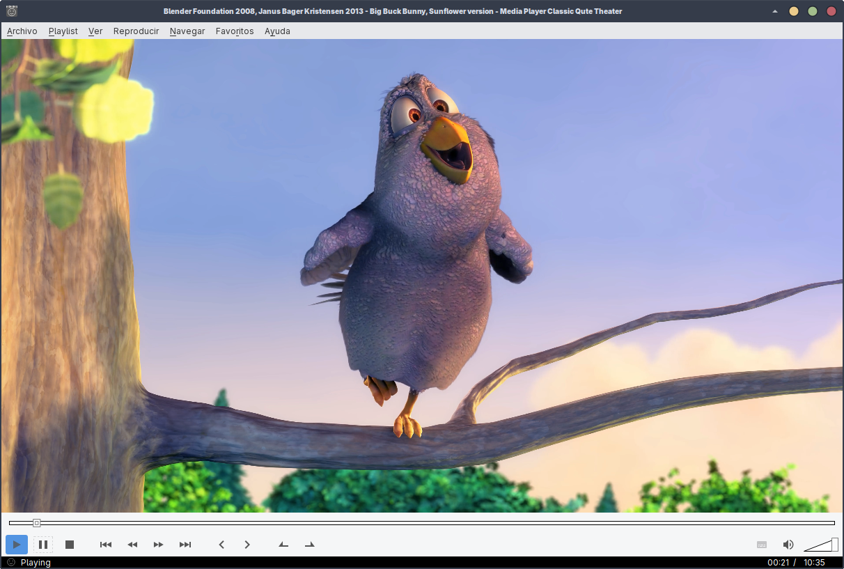Open the Favoritos menu

234,31
